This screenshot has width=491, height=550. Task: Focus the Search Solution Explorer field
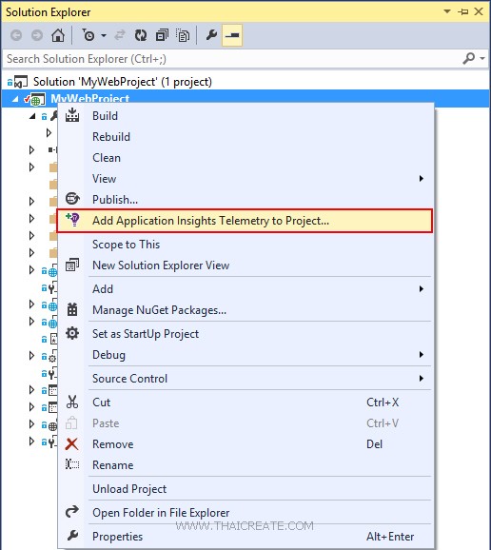coord(231,59)
